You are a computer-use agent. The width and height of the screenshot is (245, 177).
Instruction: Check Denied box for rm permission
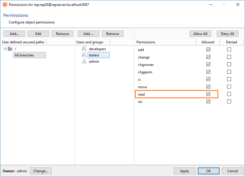pyautogui.click(x=229, y=101)
